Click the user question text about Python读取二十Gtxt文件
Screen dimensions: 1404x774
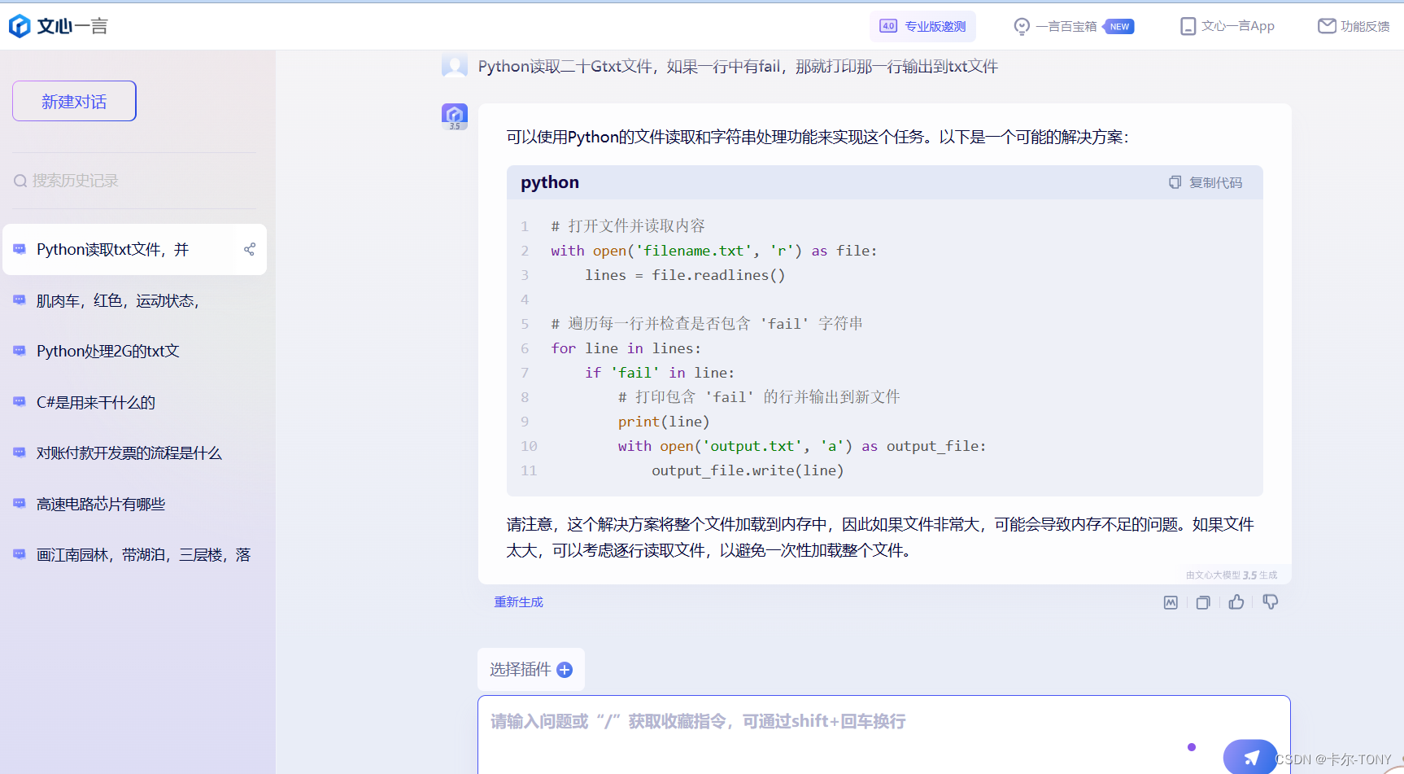tap(738, 67)
